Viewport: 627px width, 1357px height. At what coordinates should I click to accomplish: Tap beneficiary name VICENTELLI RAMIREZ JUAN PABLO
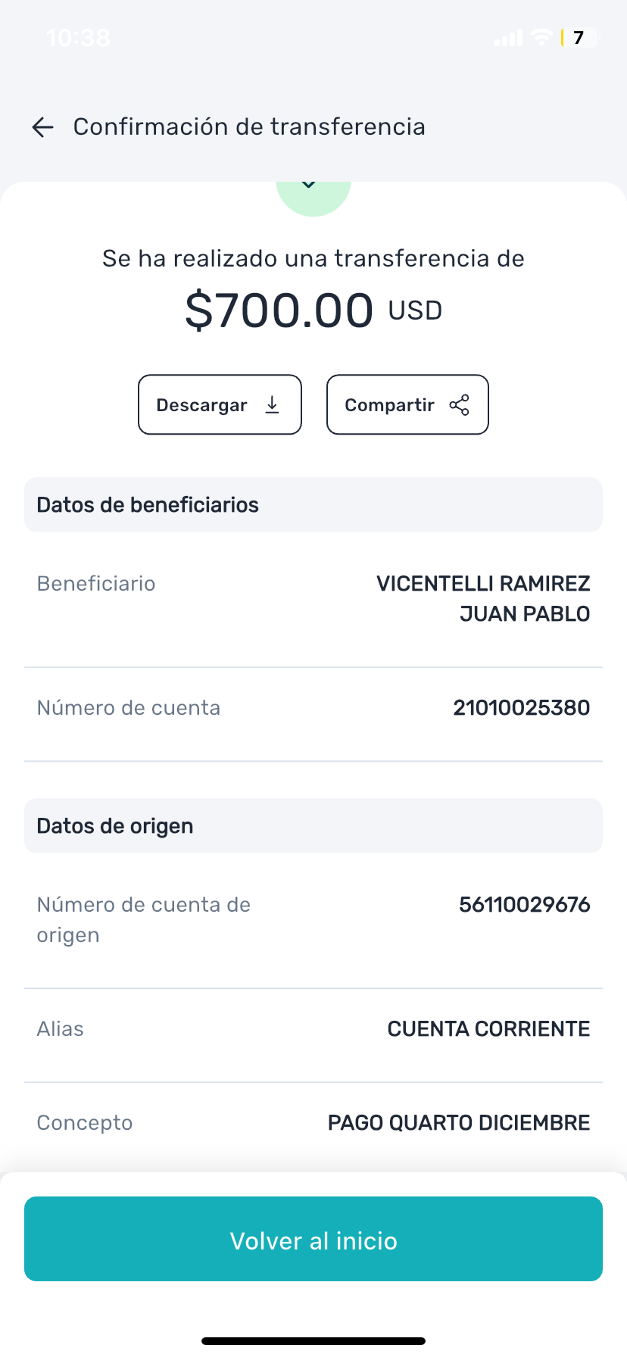(483, 598)
